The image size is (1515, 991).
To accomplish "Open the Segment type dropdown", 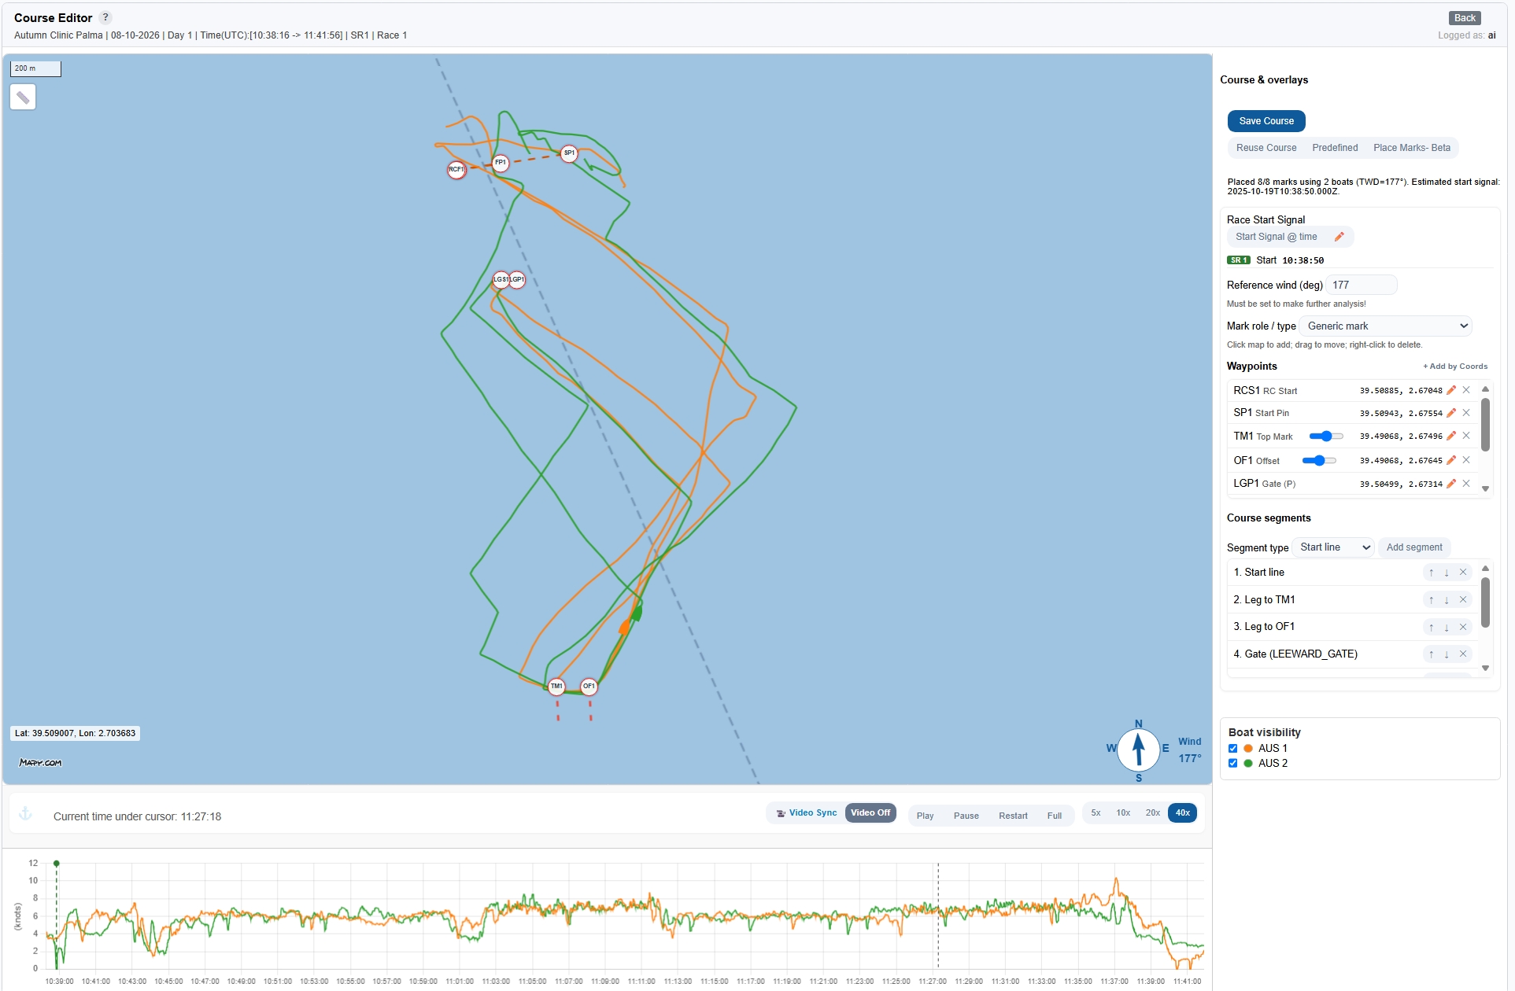I will coord(1333,547).
